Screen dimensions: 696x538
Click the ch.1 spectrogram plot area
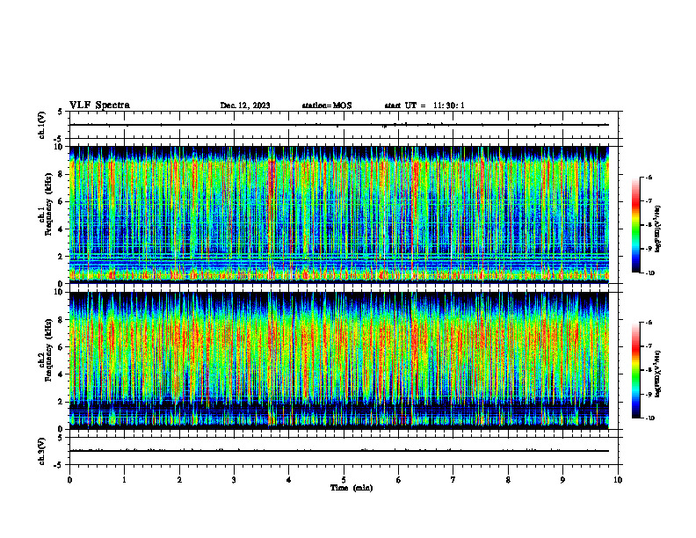(x=339, y=214)
